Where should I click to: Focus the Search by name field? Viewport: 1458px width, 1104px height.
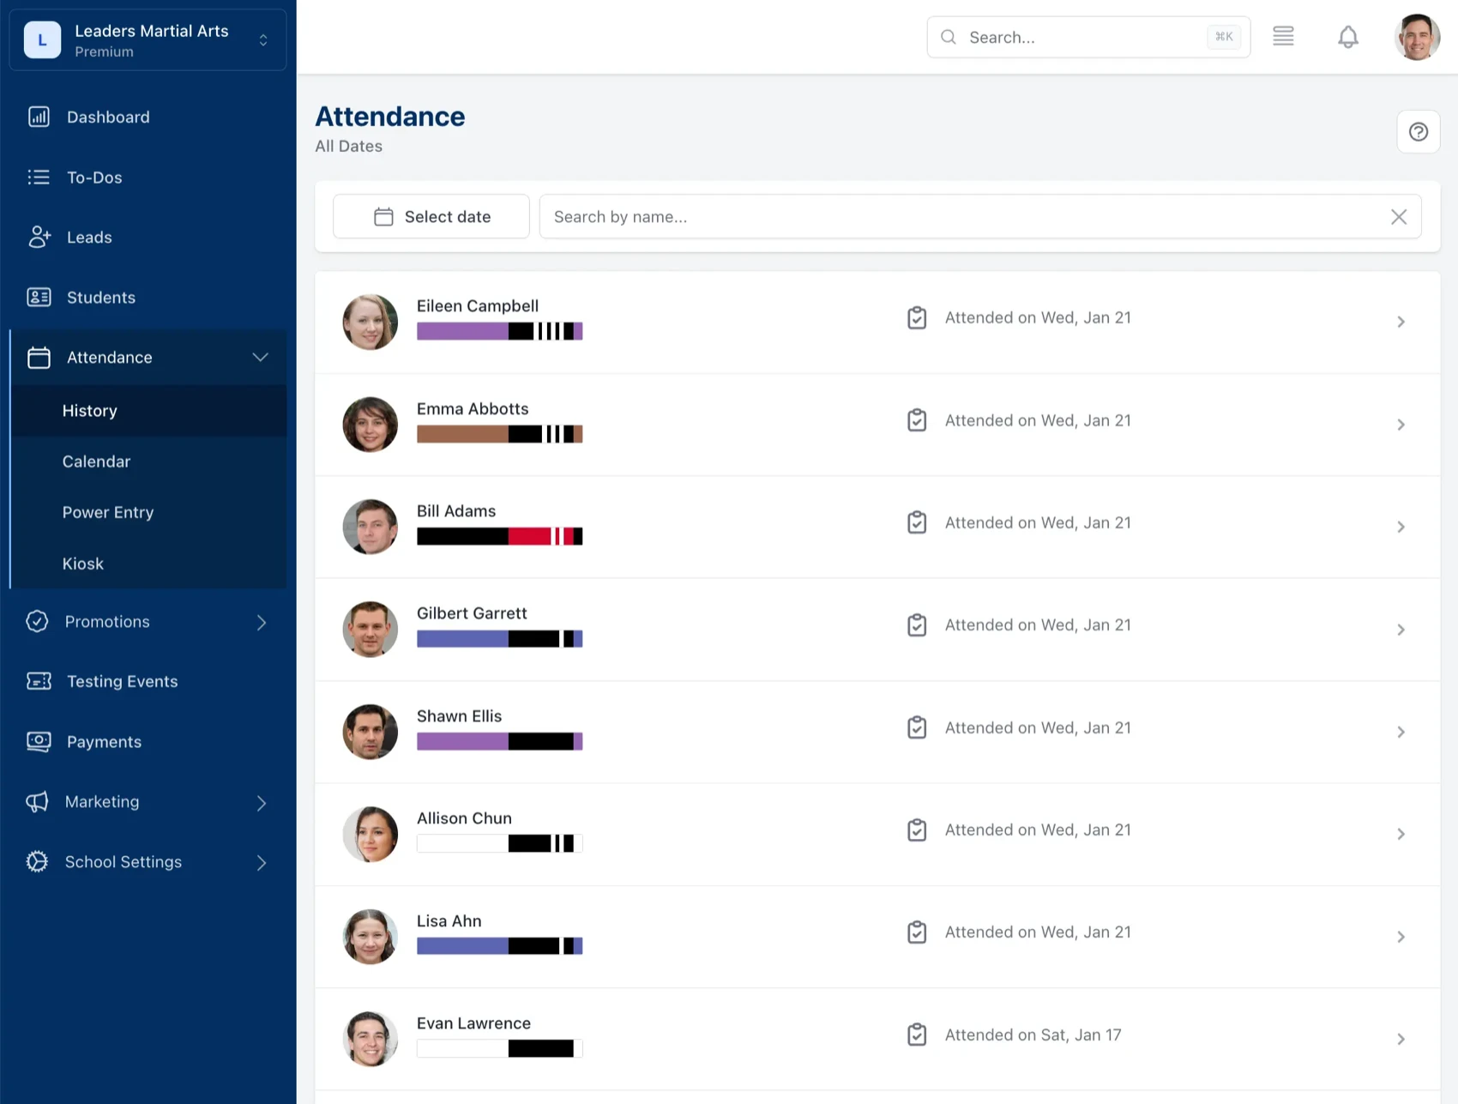pyautogui.click(x=961, y=217)
